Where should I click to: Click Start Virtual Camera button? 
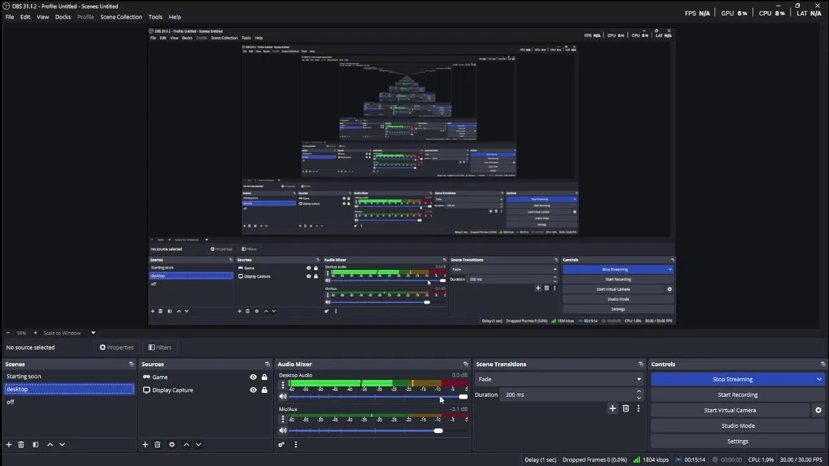[x=730, y=410]
